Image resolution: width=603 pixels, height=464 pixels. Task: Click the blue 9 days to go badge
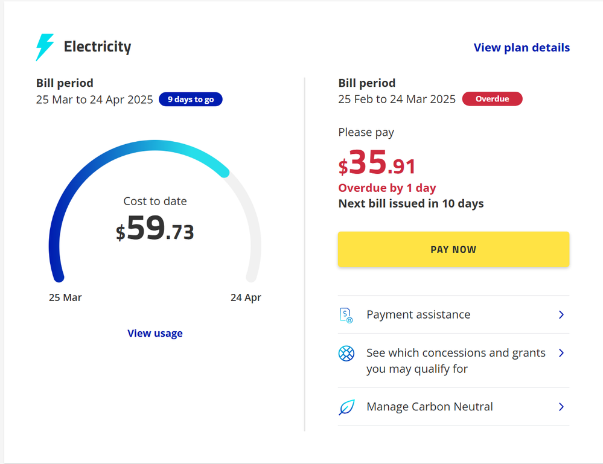click(191, 100)
